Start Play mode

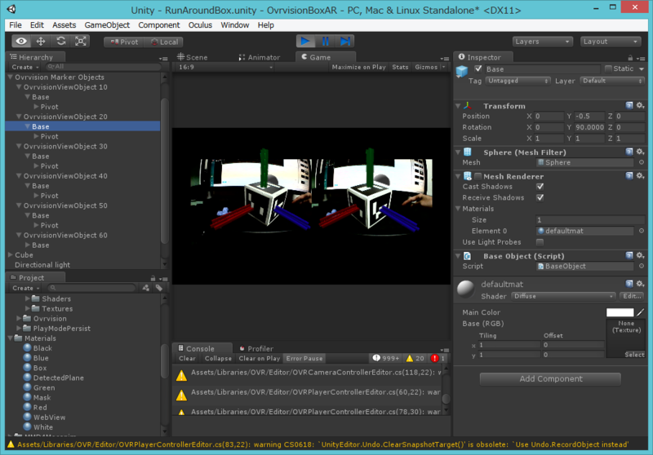[305, 41]
